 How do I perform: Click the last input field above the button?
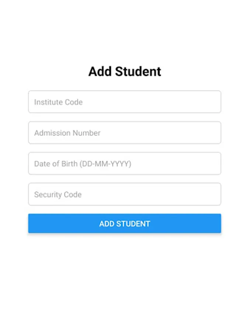(124, 194)
